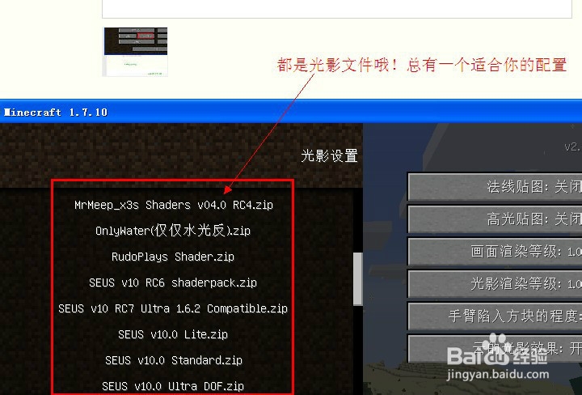Choose RudoPlays Shader.zip from the list

coord(173,257)
